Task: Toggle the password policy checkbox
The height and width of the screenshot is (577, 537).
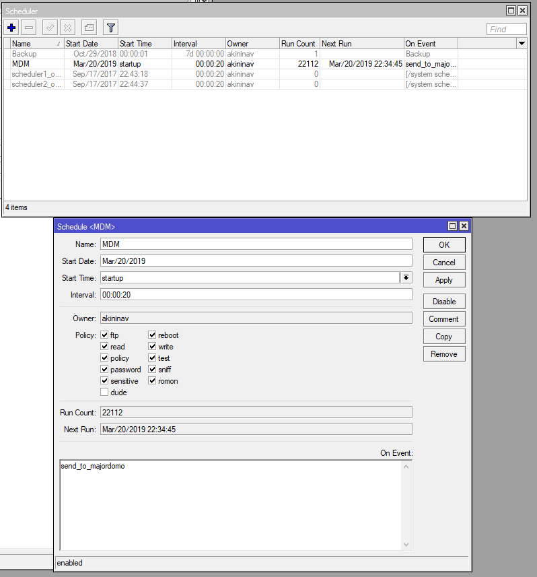Action: click(104, 369)
